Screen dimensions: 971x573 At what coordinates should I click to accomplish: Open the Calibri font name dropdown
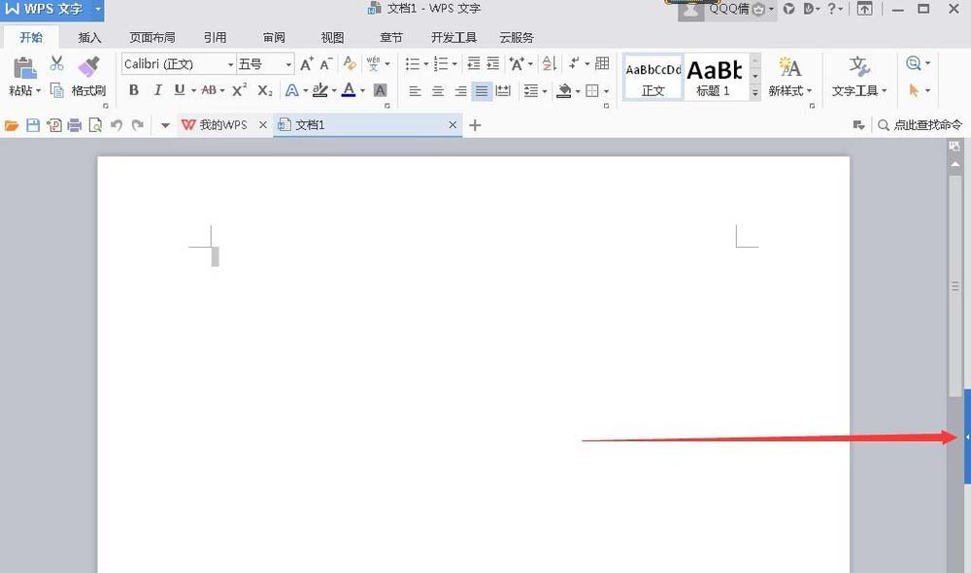(230, 64)
